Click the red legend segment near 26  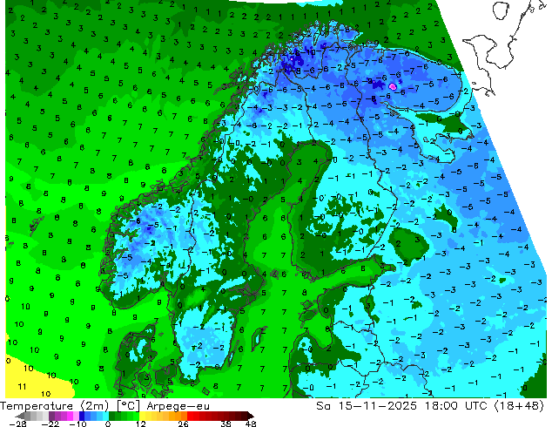[x=190, y=416]
